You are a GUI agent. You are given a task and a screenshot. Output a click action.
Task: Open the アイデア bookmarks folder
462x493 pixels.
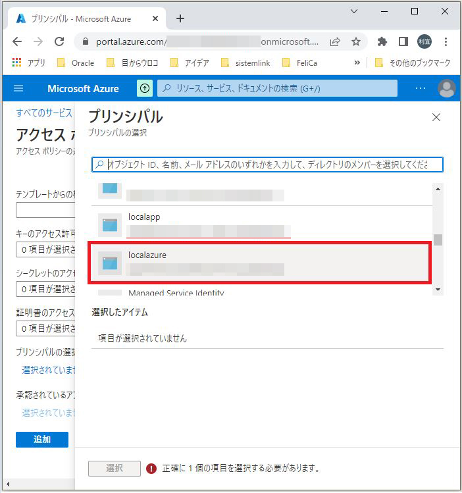(190, 63)
